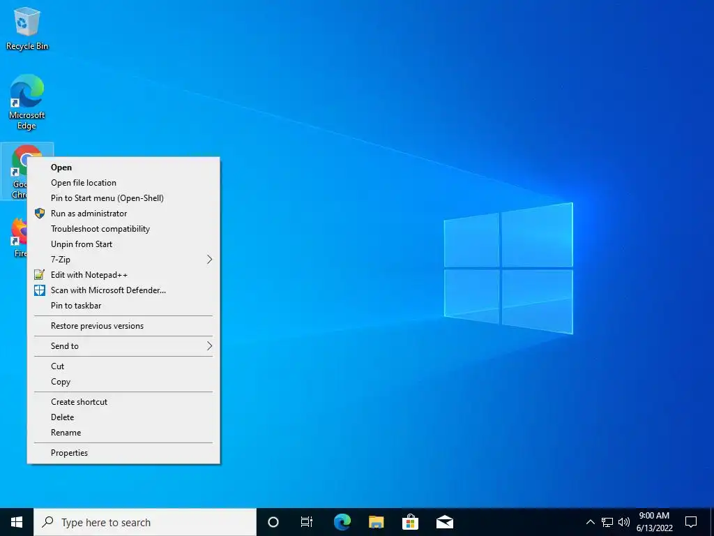
Task: Choose Open in the context menu
Action: (124, 167)
